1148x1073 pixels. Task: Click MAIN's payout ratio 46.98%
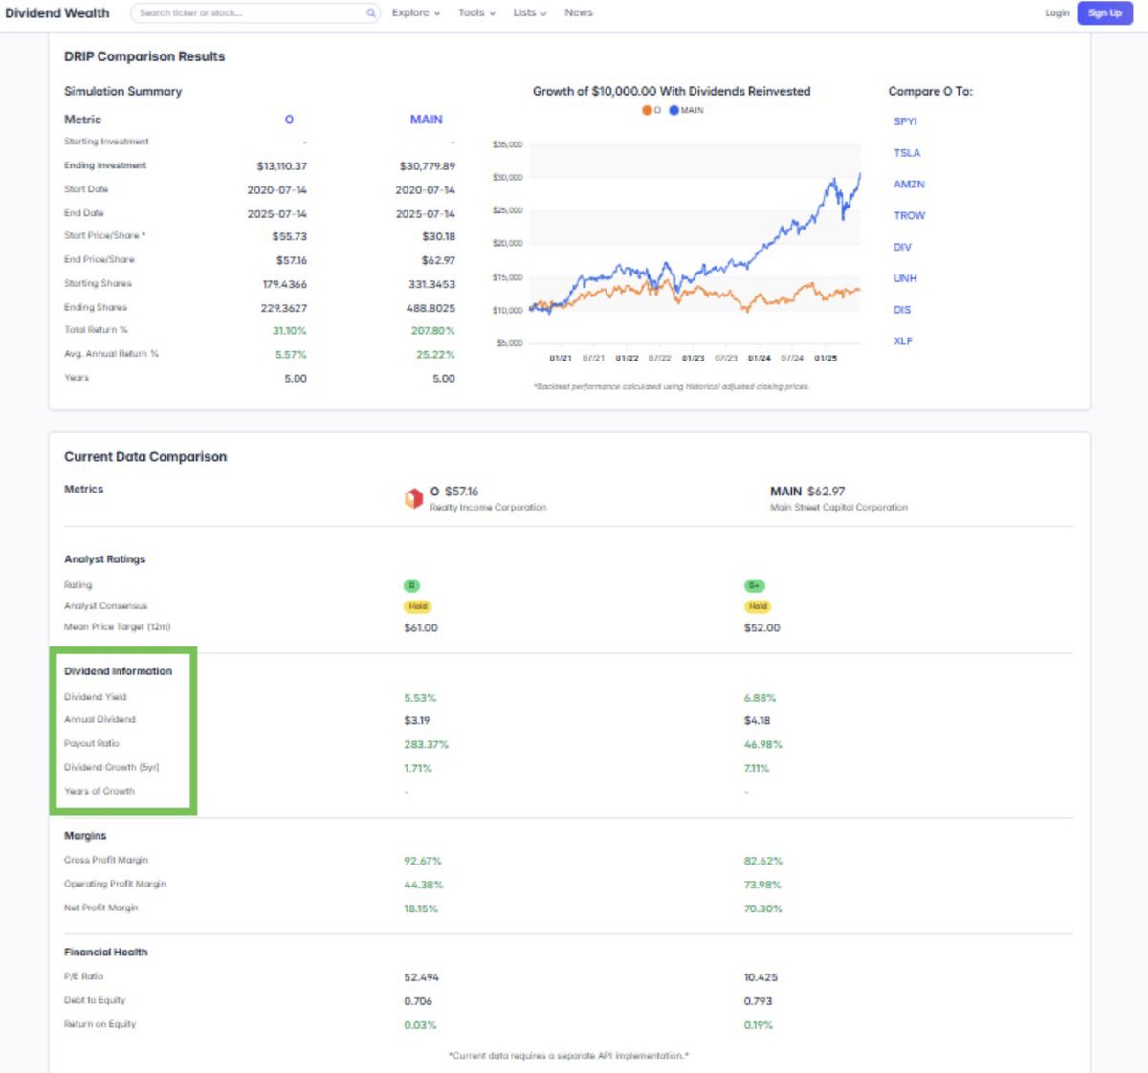(x=763, y=745)
